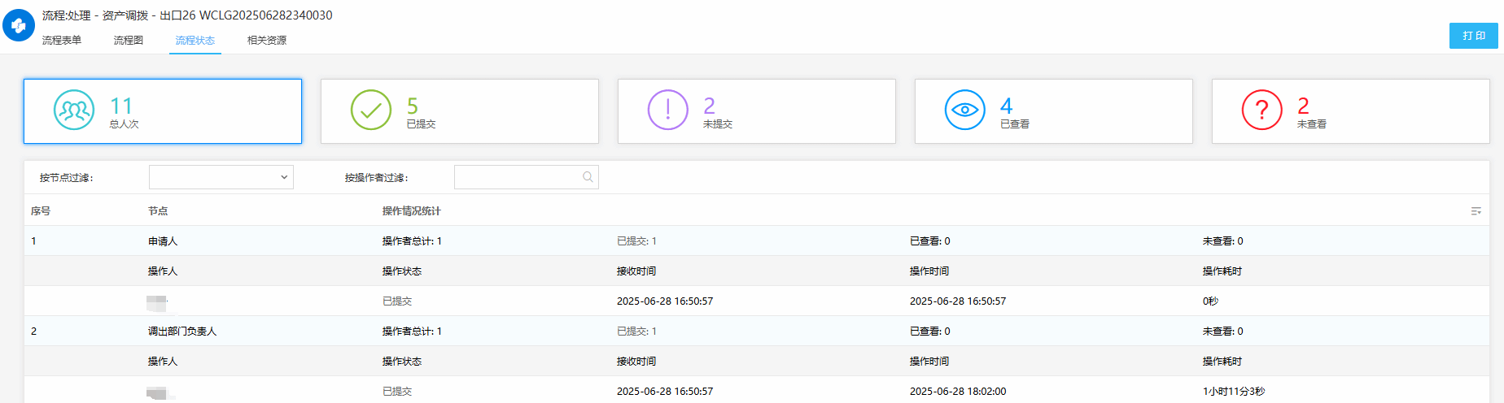Select the 11 总人次 summary card

163,111
